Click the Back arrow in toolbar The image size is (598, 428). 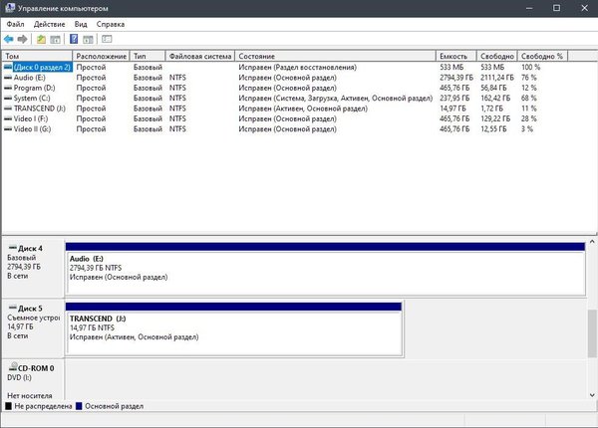9,39
